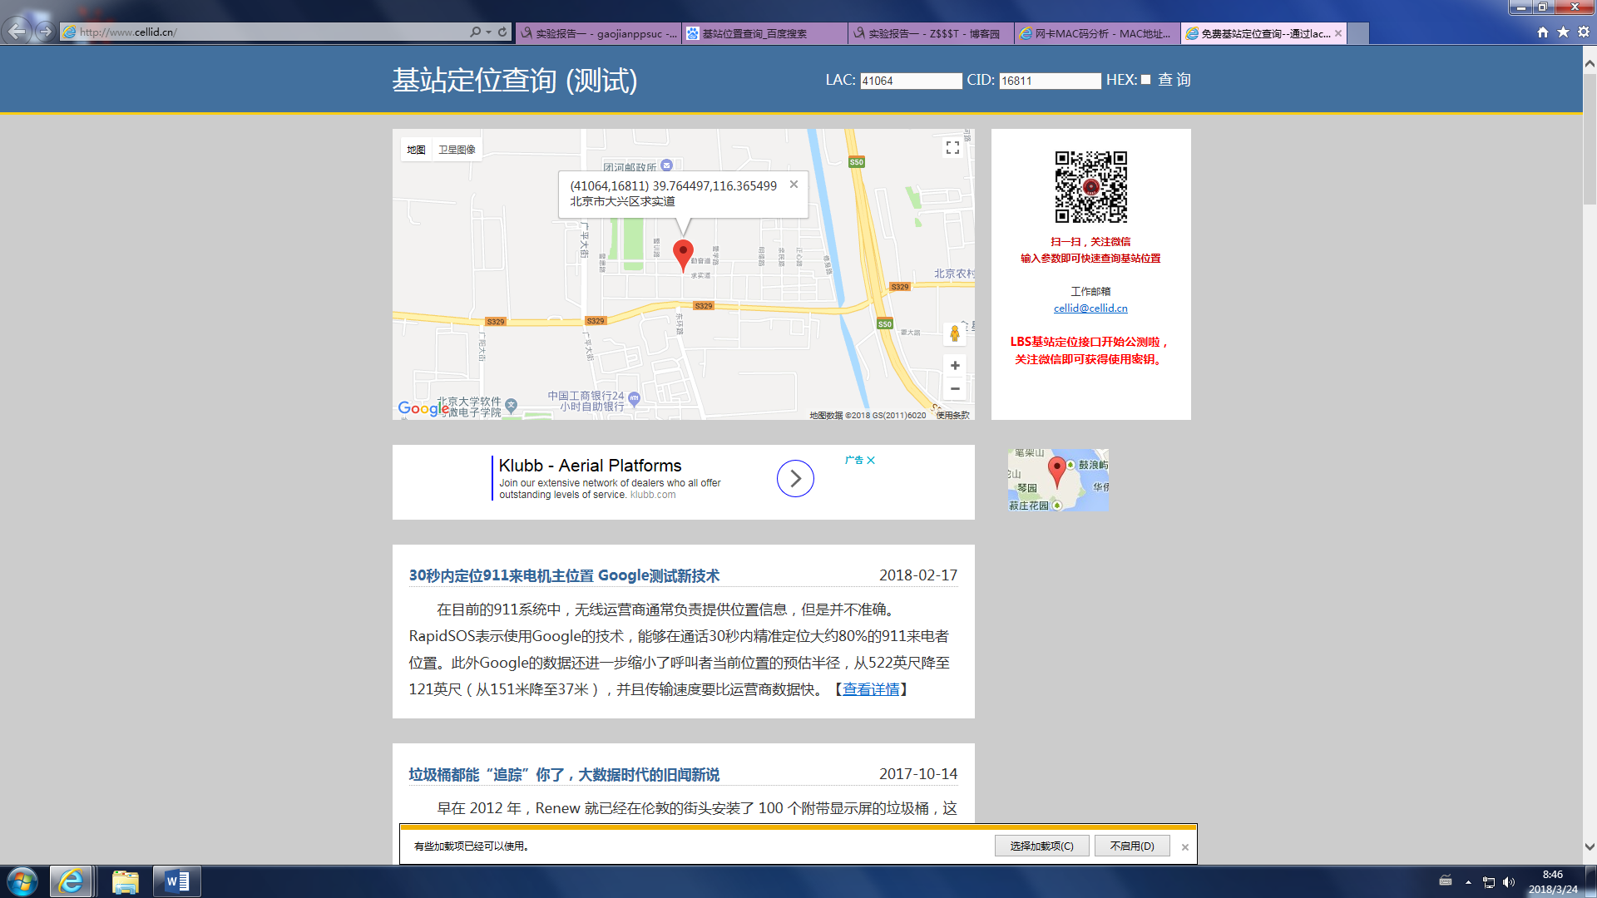
Task: Expand the address bar search dropdown arrow
Action: 488,32
